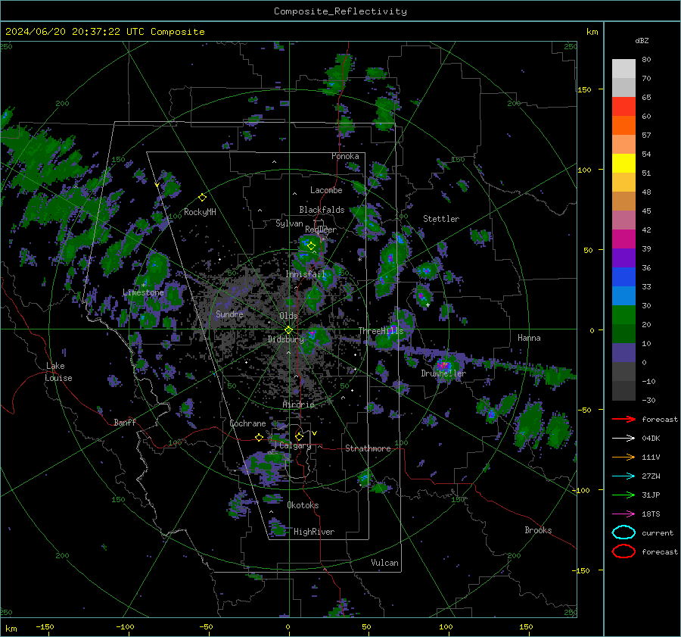681x637 pixels.
Task: Click the Sundre town label
Action: 229,314
